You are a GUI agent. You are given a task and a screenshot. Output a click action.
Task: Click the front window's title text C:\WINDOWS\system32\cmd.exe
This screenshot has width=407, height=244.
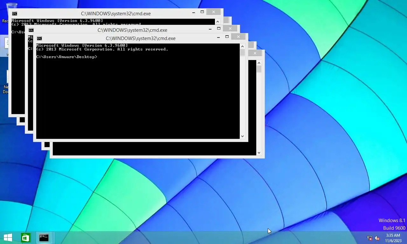141,38
